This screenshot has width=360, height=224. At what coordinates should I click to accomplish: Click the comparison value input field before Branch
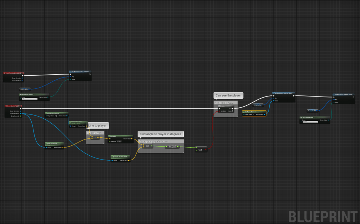[200, 150]
